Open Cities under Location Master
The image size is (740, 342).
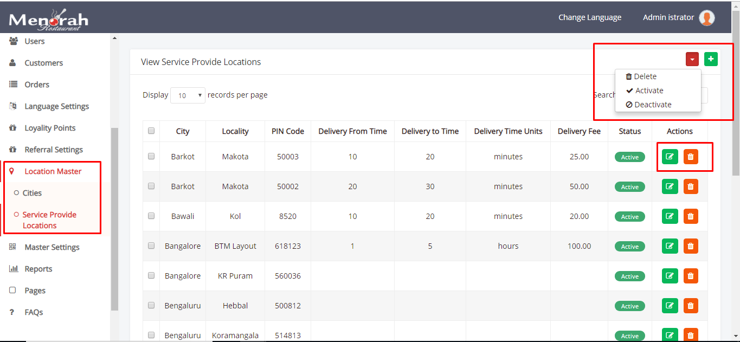tap(32, 193)
